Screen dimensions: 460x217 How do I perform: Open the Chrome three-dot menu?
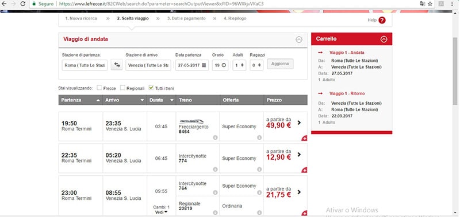tap(452, 4)
